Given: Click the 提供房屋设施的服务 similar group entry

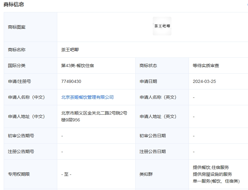Looking at the screenshot, I should 212,174.
